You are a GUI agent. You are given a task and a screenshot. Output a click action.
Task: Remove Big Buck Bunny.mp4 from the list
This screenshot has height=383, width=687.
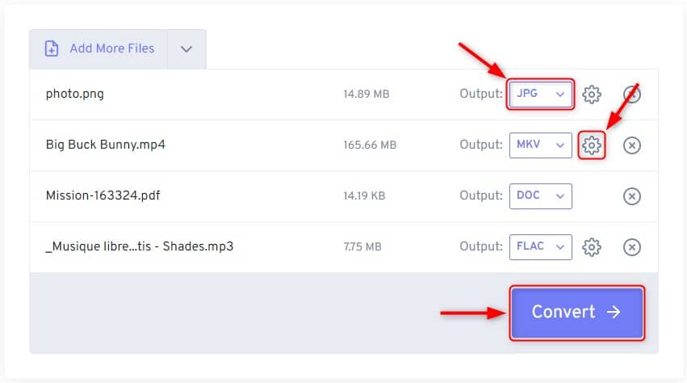tap(632, 145)
